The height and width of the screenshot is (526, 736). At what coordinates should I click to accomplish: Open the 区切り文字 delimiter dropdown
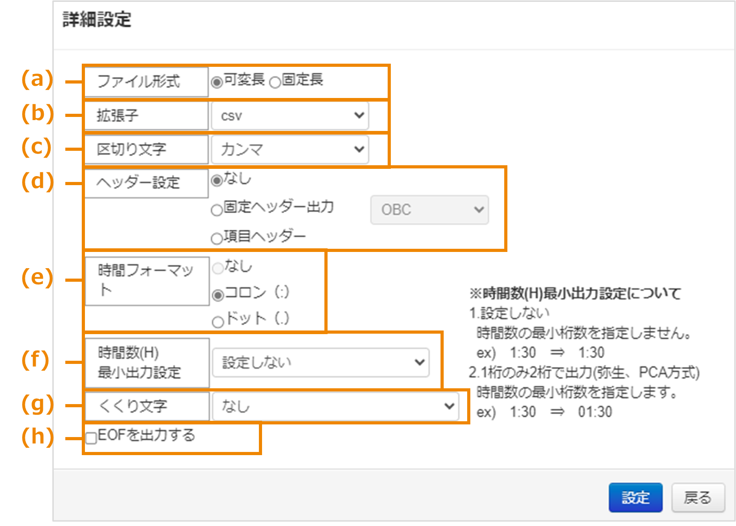290,149
